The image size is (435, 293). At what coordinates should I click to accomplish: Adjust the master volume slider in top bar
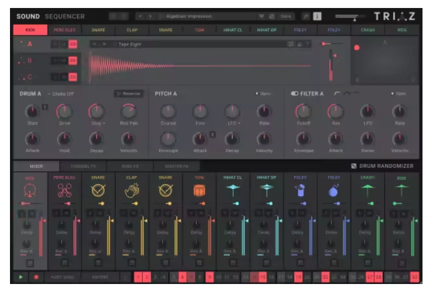tap(349, 16)
